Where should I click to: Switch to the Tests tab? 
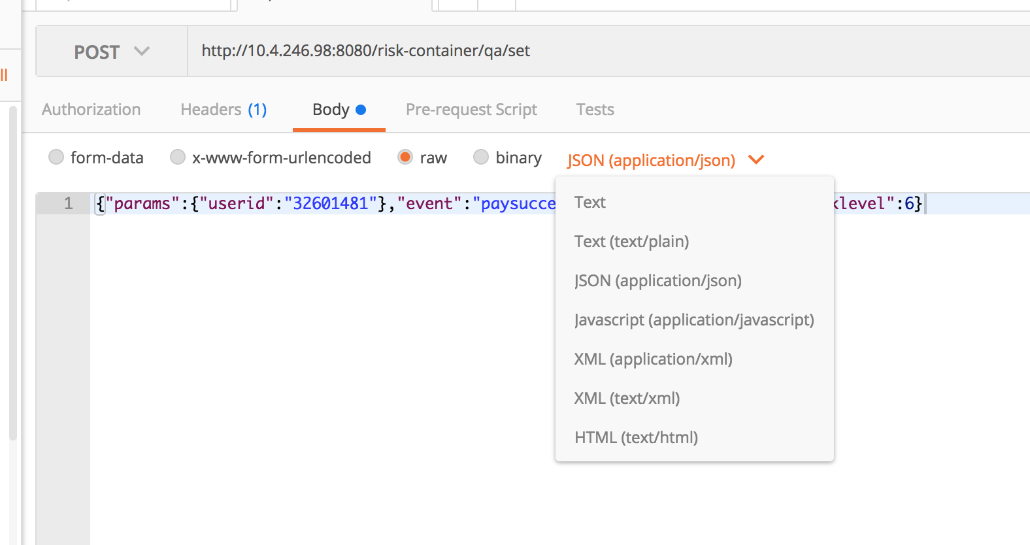[x=595, y=110]
